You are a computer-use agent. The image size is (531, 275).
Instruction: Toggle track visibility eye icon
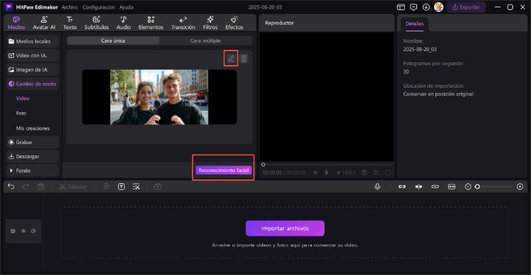click(23, 231)
